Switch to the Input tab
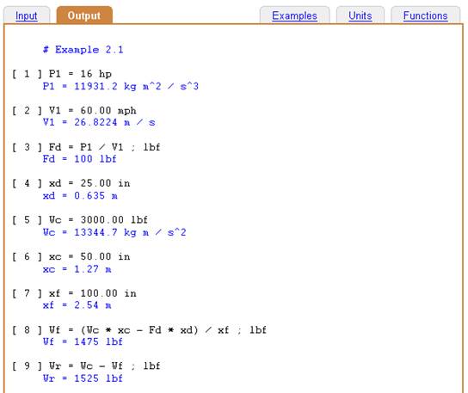Image resolution: width=468 pixels, height=393 pixels. coord(27,15)
